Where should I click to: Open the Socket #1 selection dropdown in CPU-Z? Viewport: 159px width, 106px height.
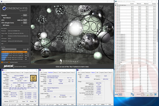tap(14, 102)
